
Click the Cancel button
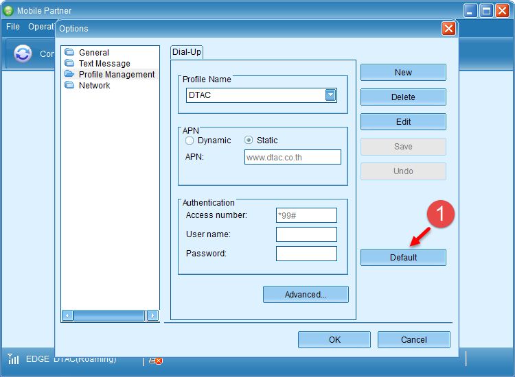click(414, 339)
